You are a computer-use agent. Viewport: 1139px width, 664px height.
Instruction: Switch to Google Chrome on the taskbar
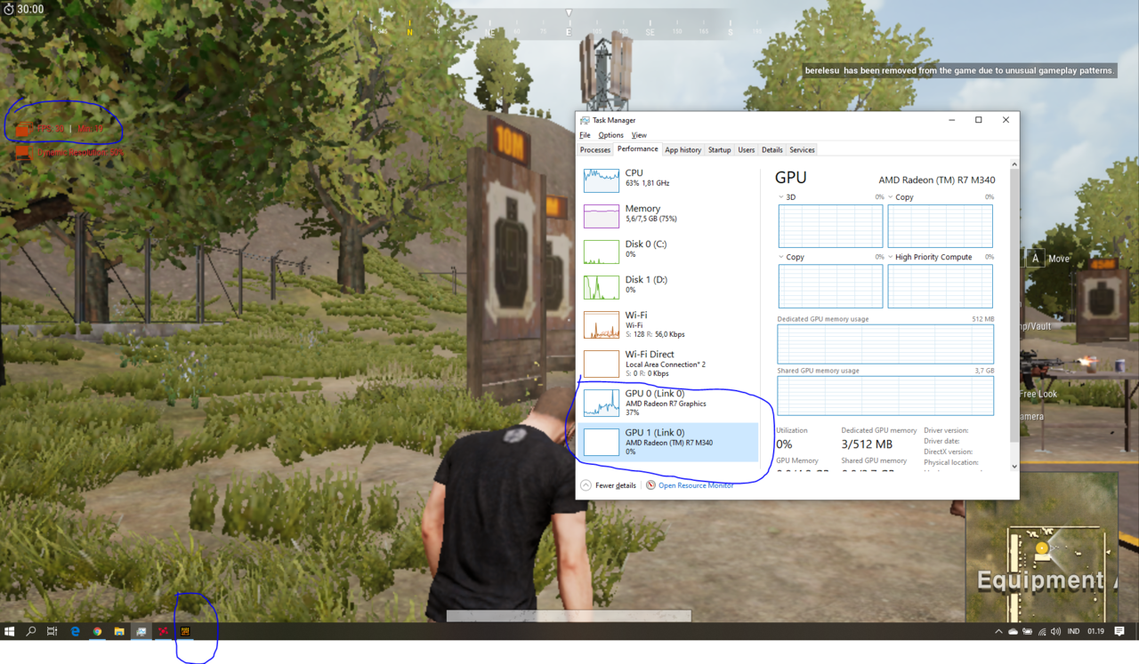pos(98,631)
